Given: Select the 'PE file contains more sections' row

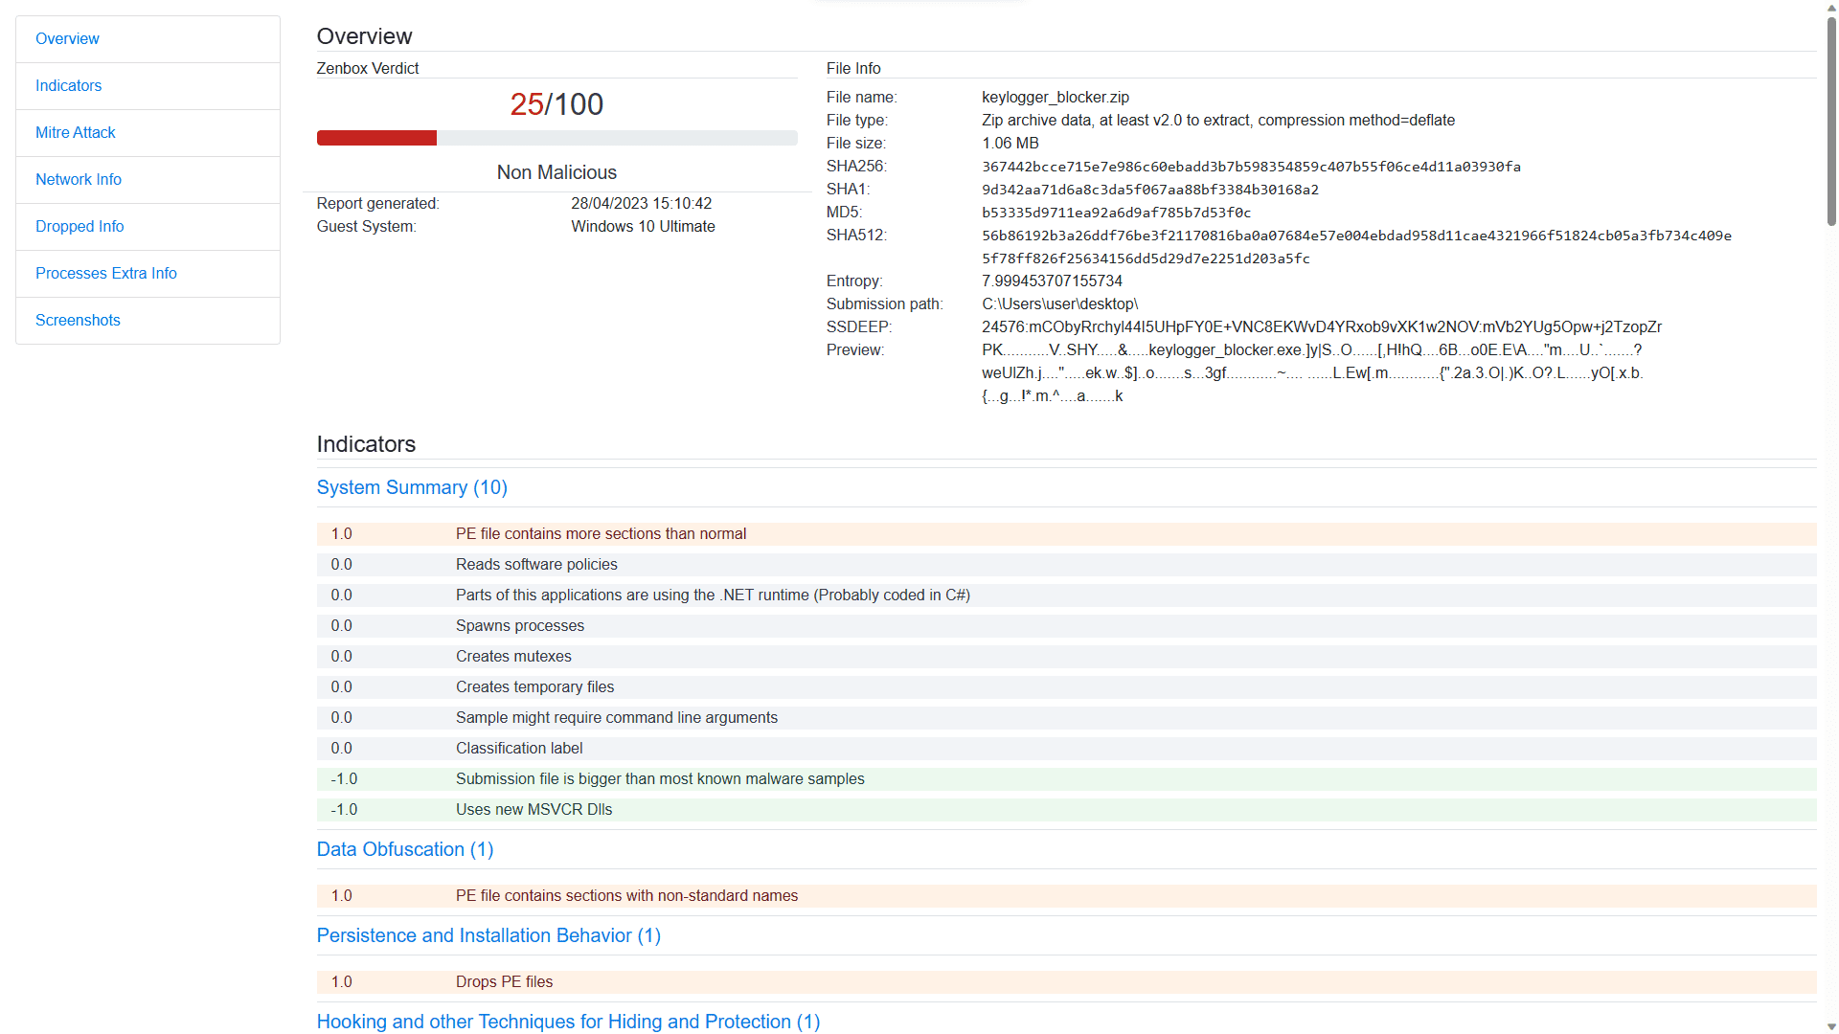Looking at the screenshot, I should [601, 534].
